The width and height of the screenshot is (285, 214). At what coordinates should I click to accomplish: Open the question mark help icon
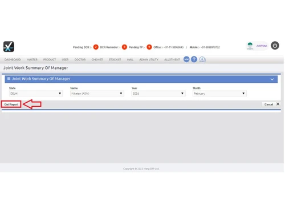[194, 59]
